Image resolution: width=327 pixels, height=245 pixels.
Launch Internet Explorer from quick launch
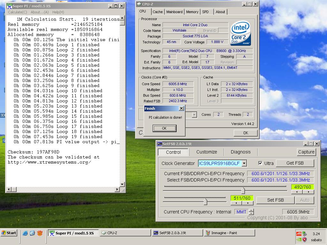tap(25, 233)
